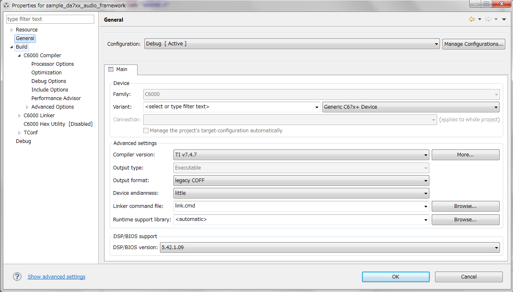Image resolution: width=513 pixels, height=292 pixels.
Task: Click Manage Configurations button
Action: click(474, 44)
